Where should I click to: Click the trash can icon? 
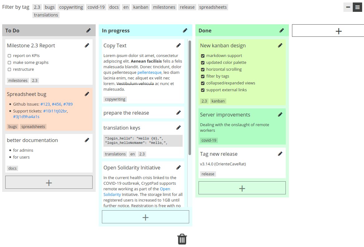pyautogui.click(x=182, y=239)
